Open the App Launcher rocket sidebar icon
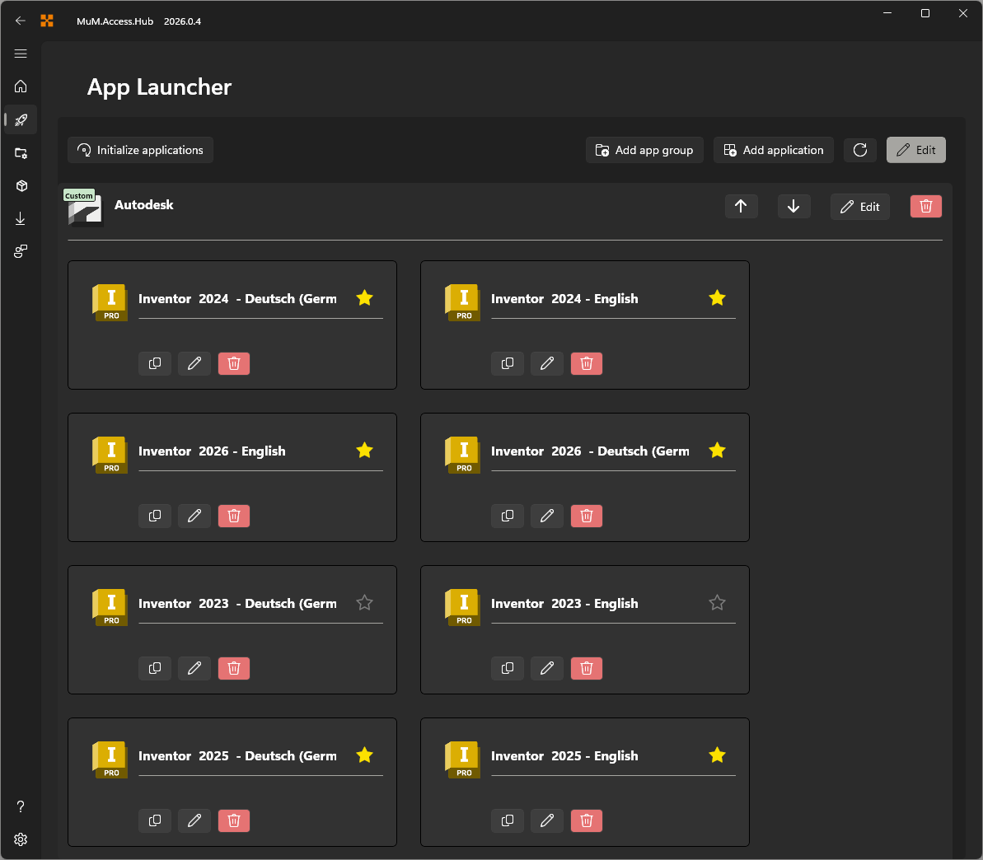Image resolution: width=983 pixels, height=860 pixels. (21, 120)
